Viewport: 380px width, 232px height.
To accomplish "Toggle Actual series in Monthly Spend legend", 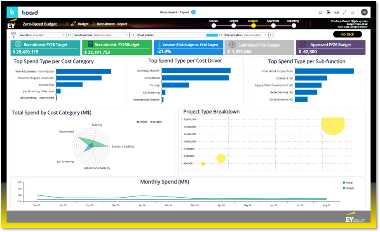I will tap(347, 183).
